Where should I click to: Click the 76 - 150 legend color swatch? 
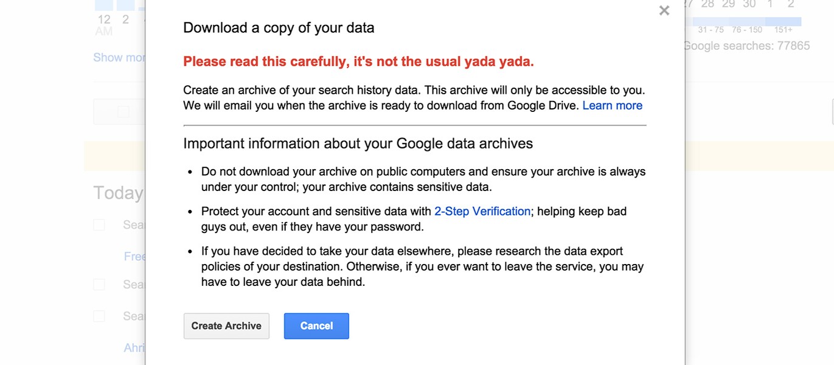coord(747,22)
